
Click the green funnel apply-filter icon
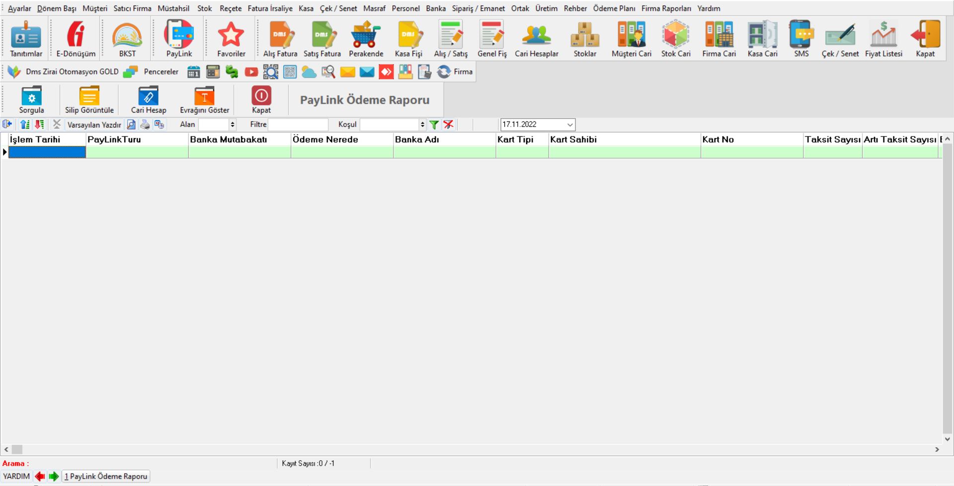click(434, 125)
